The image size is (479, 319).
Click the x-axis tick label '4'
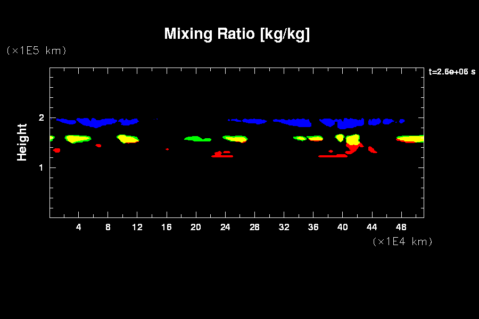coord(79,227)
